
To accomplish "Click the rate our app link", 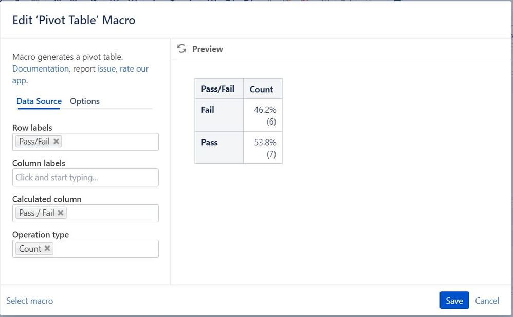I will 134,68.
